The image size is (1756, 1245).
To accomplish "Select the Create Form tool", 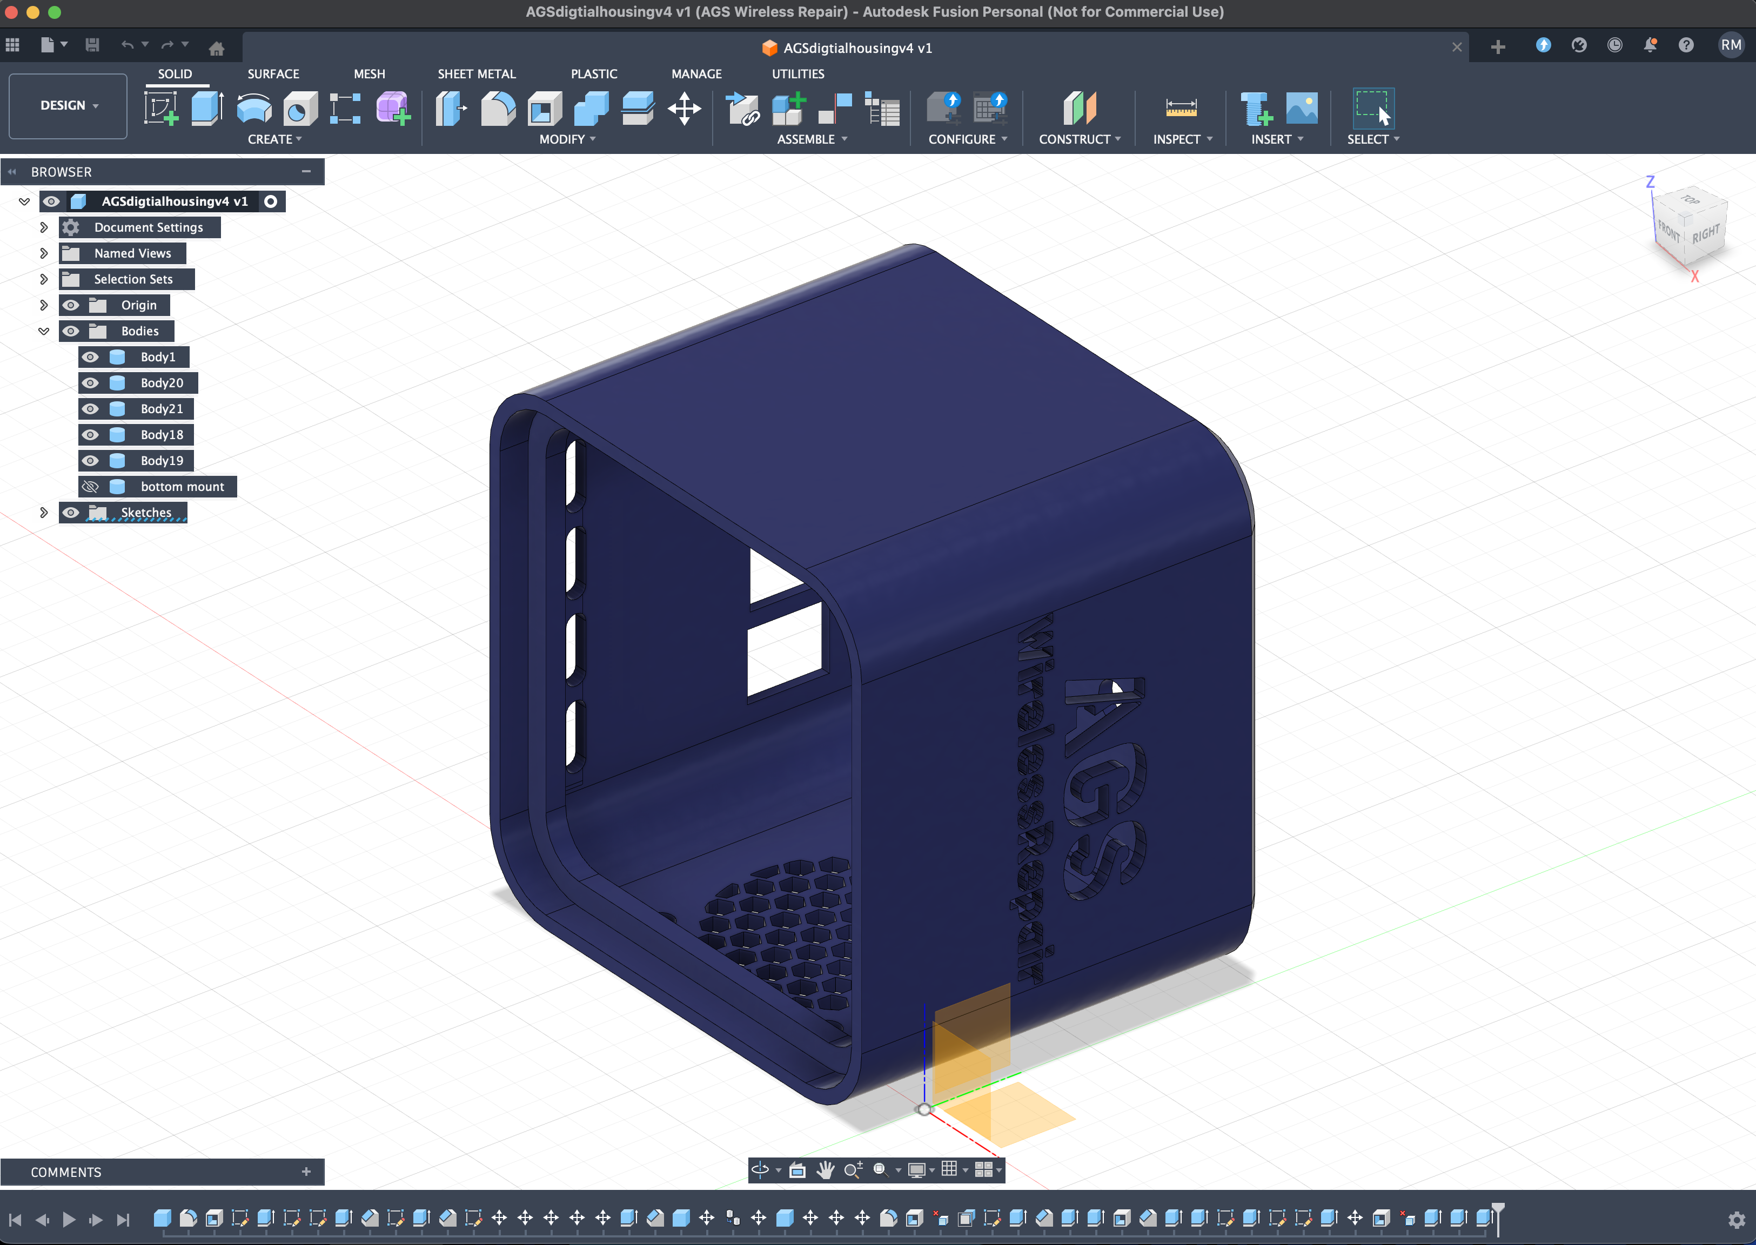I will tap(393, 108).
